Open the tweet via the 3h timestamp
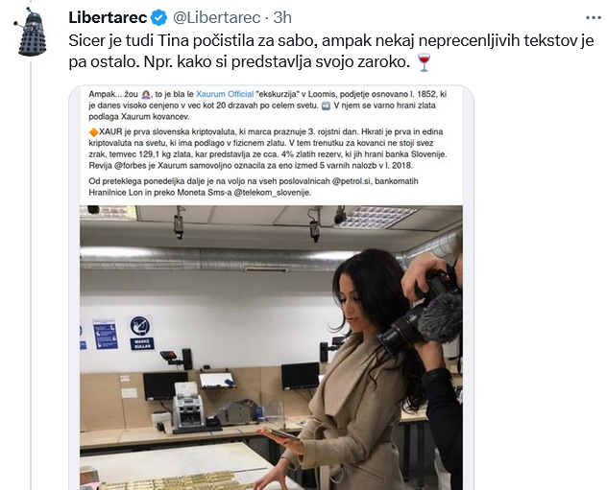Image resolution: width=607 pixels, height=490 pixels. (x=282, y=18)
